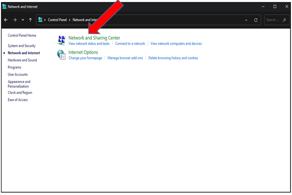The image size is (292, 195).
Task: Refresh the Control Panel view
Action: point(256,20)
